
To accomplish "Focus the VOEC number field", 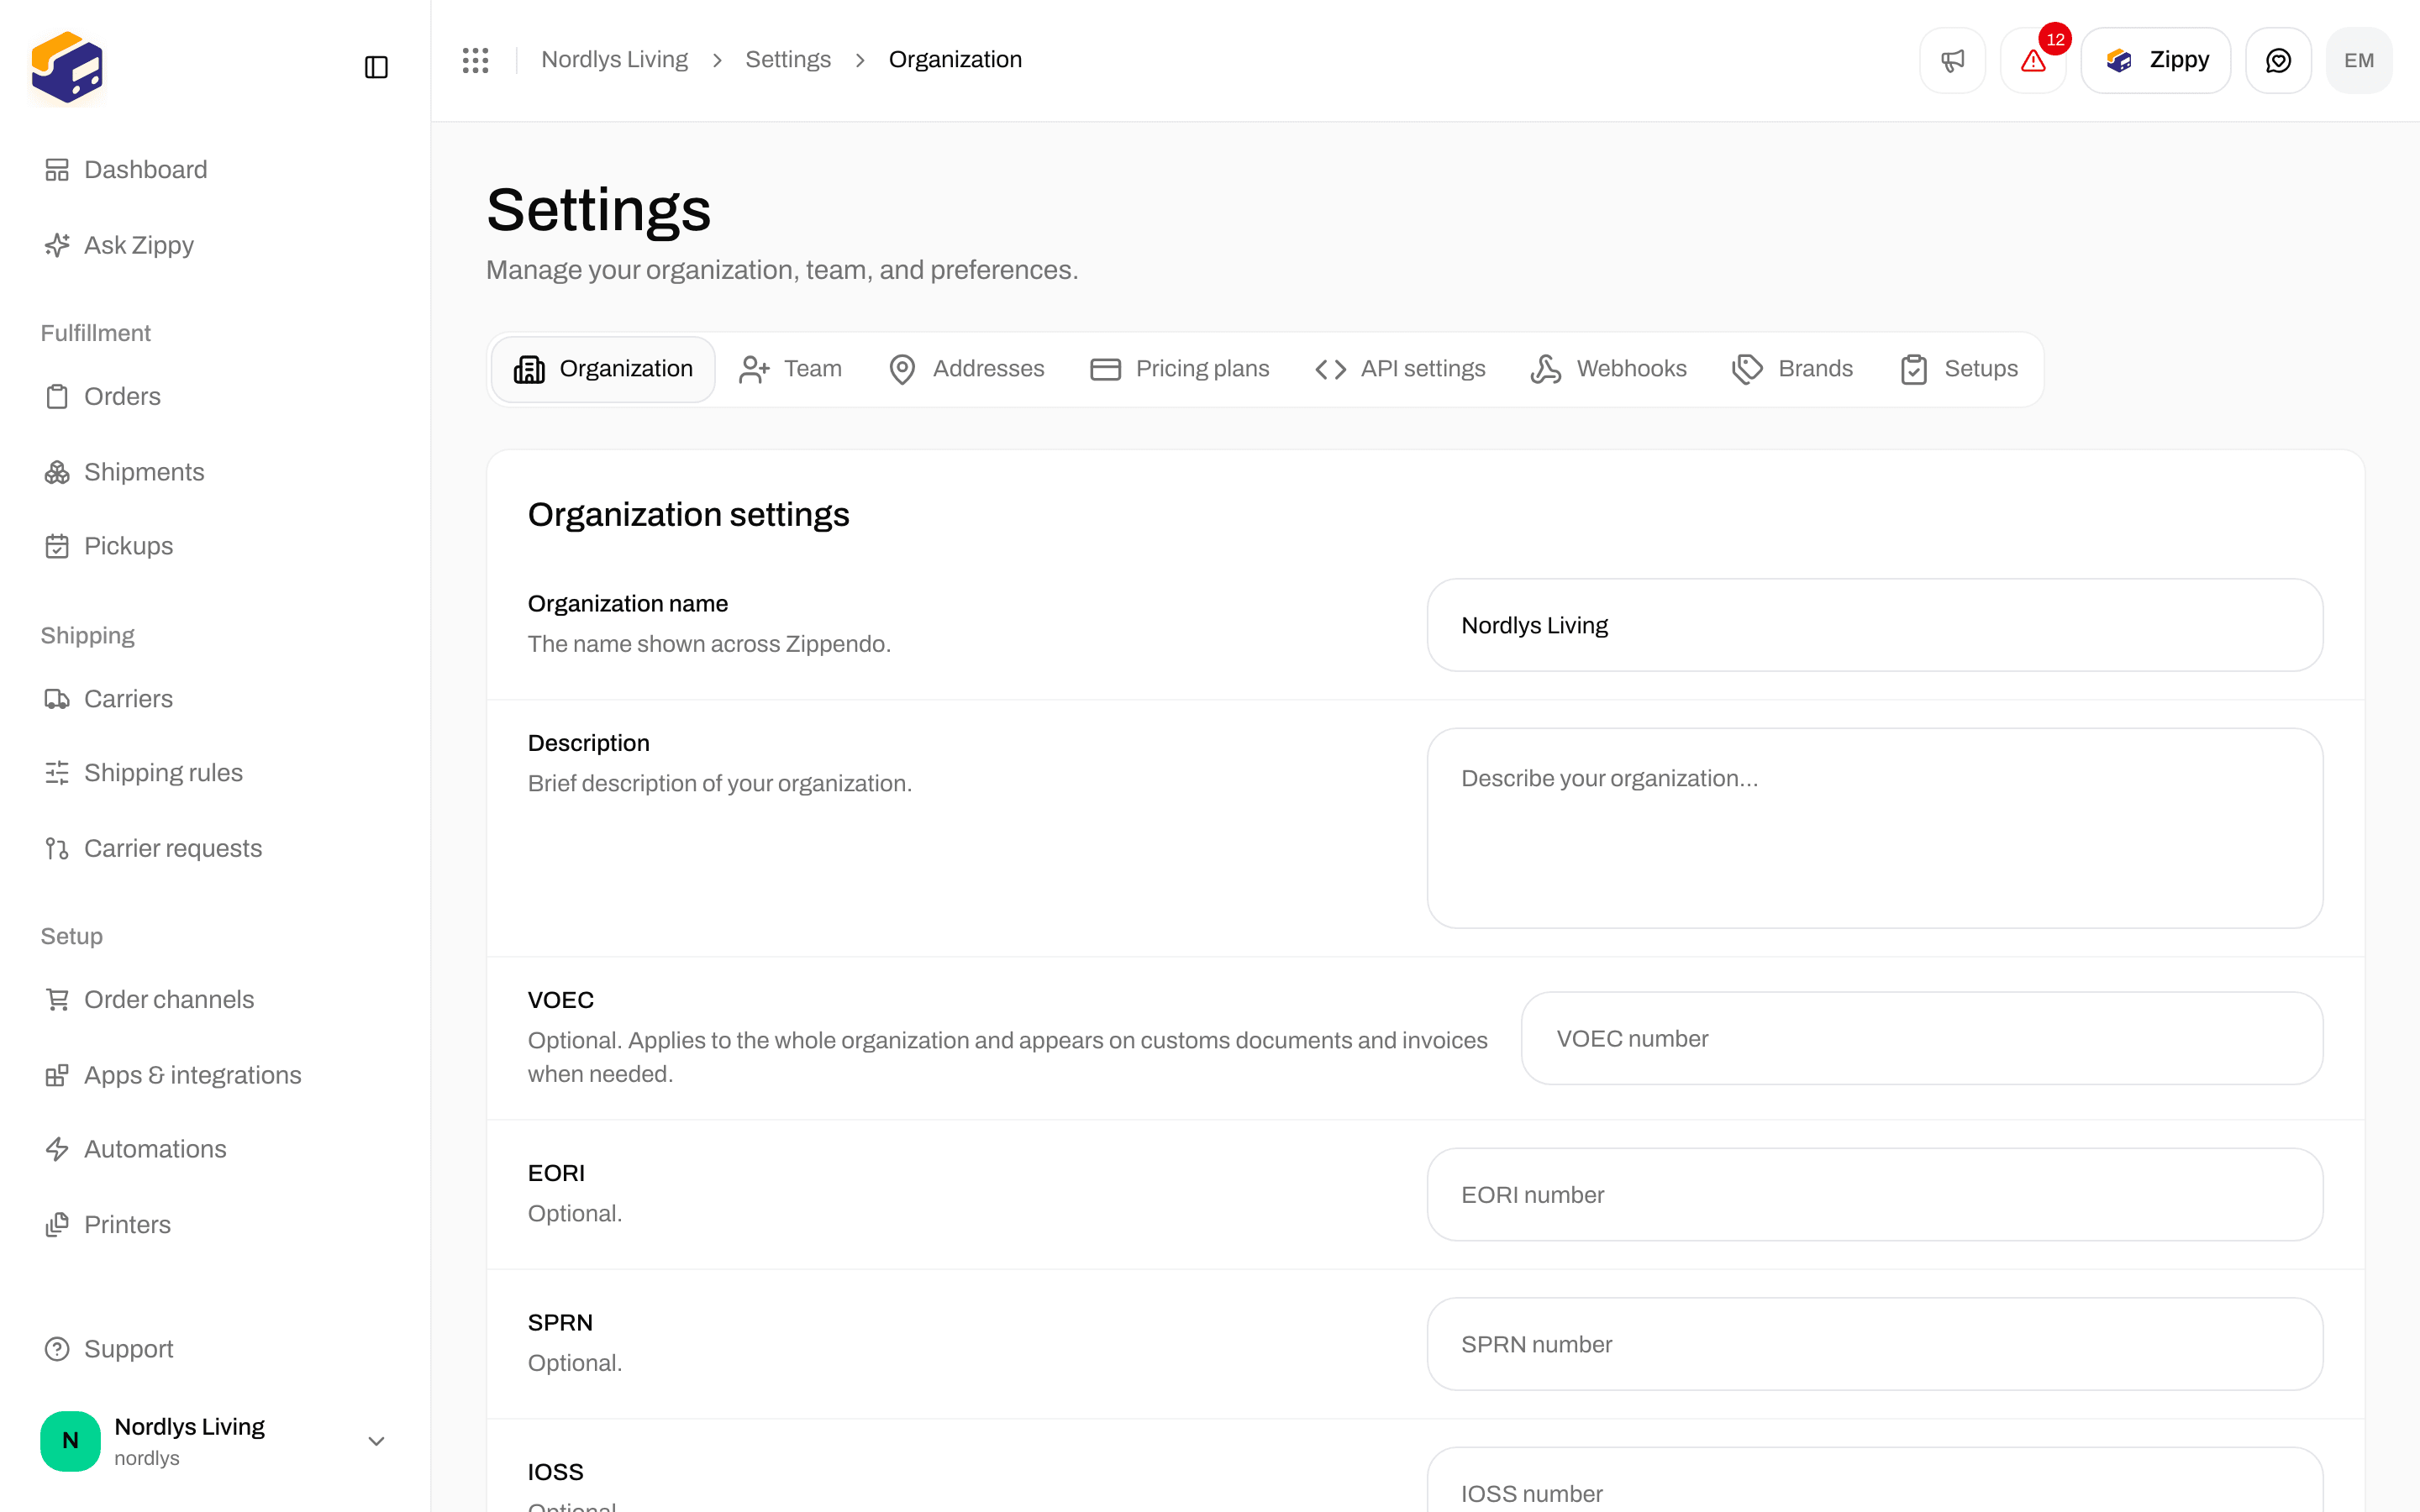I will point(1922,1038).
